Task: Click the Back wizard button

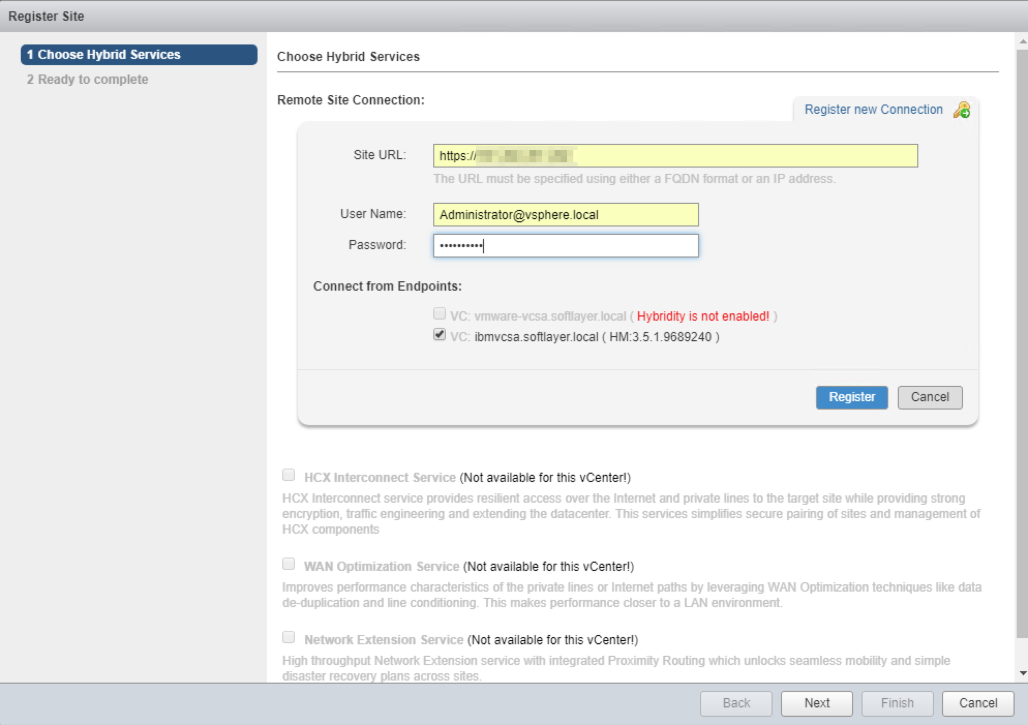Action: (x=736, y=703)
